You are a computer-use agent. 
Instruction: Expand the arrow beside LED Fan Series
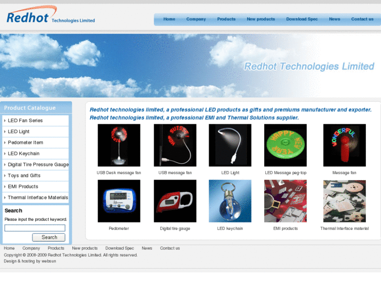pyautogui.click(x=5, y=121)
